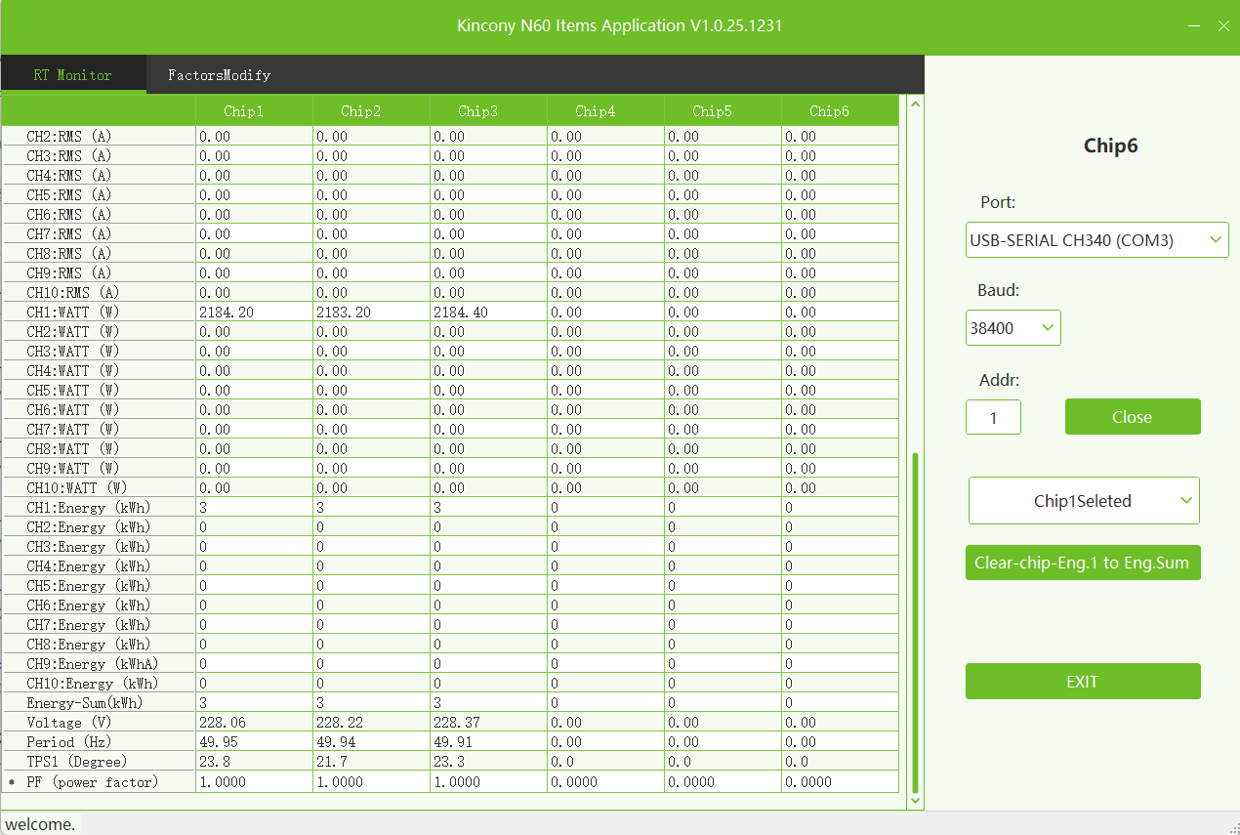Open the FactorsModify tab
Screen dimensions: 1240x835
coord(219,75)
